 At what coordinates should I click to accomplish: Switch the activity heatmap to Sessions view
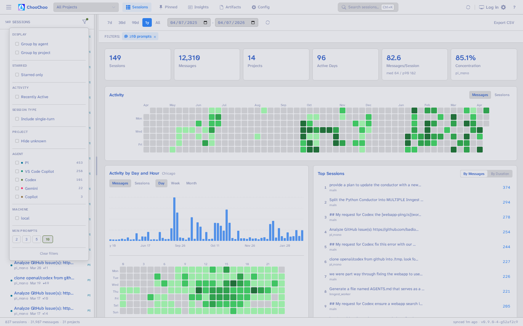tap(502, 95)
